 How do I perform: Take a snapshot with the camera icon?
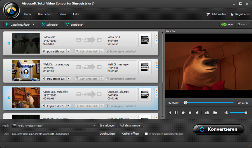207,113
